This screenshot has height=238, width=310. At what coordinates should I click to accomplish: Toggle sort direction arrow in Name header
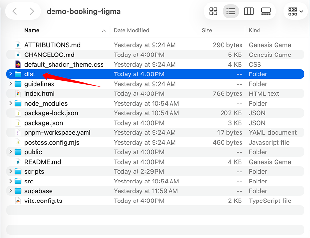click(x=103, y=31)
